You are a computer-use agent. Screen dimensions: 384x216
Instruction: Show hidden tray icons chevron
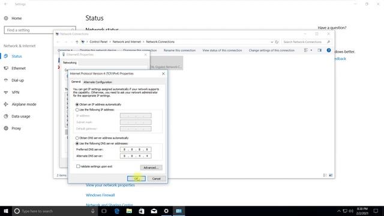tap(339, 211)
